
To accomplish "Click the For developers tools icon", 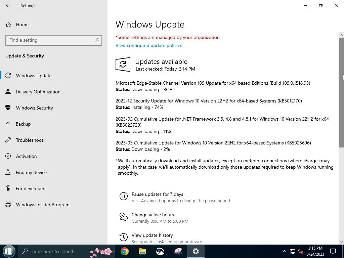I will (8, 188).
